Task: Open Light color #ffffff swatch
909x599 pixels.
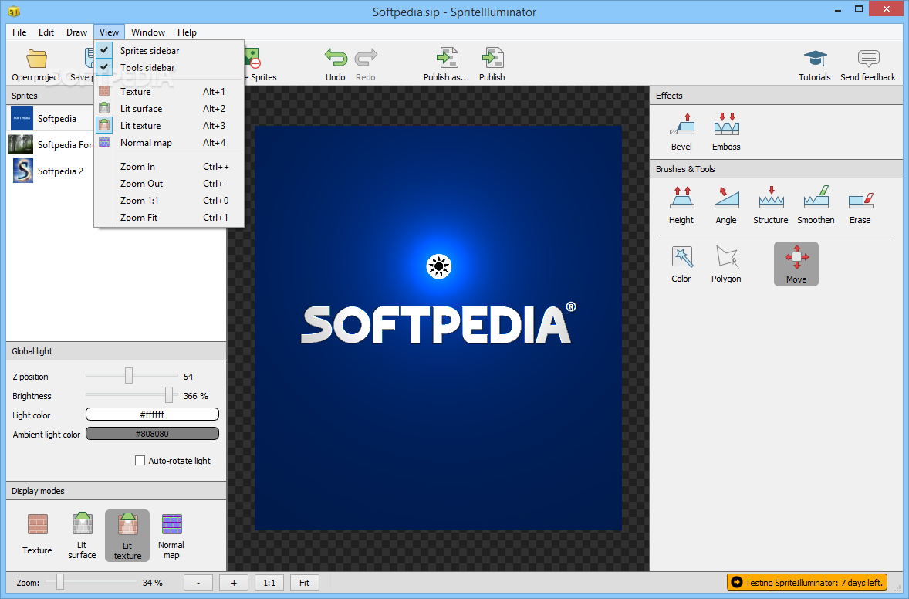Action: [153, 414]
